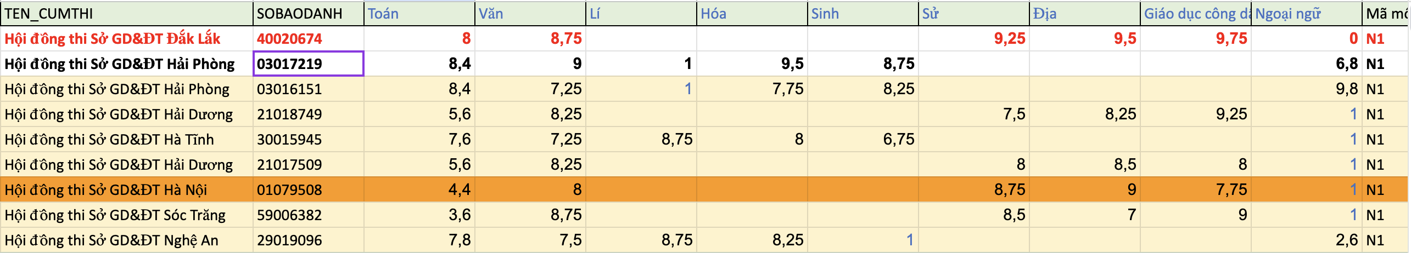Select the orange Hà Nội row name cell
This screenshot has width=1411, height=253.
pos(126,190)
